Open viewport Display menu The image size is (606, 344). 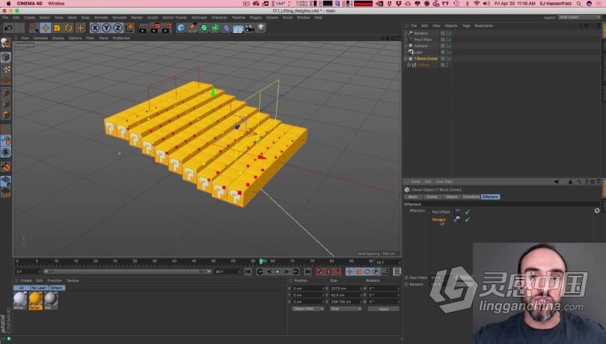coord(58,38)
